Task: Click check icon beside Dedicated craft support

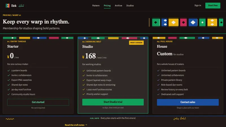Action: coord(158,94)
